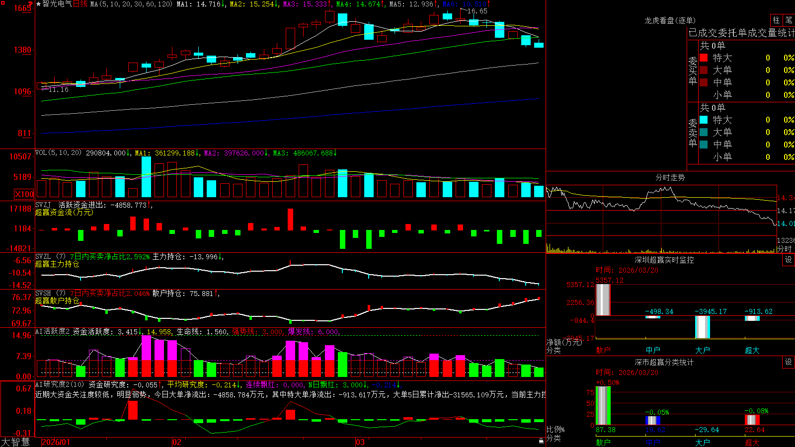Click the 超赢散户持仓 label

[57, 300]
